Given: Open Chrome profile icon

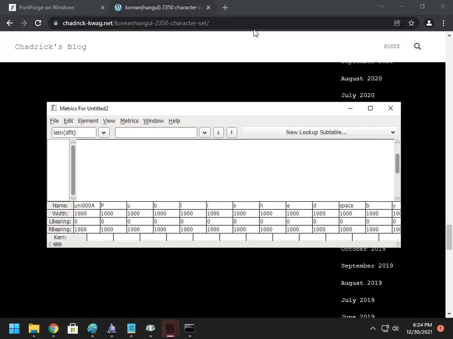Looking at the screenshot, I should pos(429,23).
